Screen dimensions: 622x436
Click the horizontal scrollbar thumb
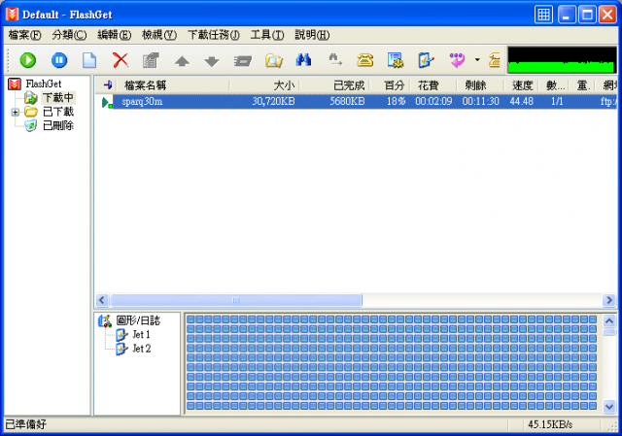(236, 300)
